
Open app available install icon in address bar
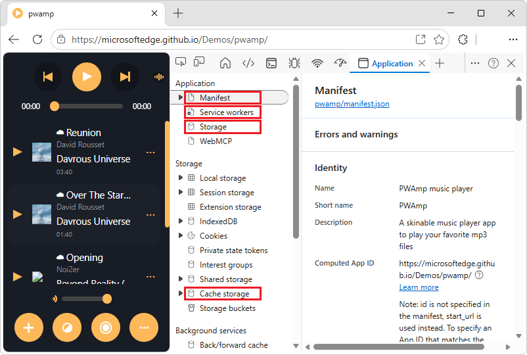pyautogui.click(x=421, y=39)
